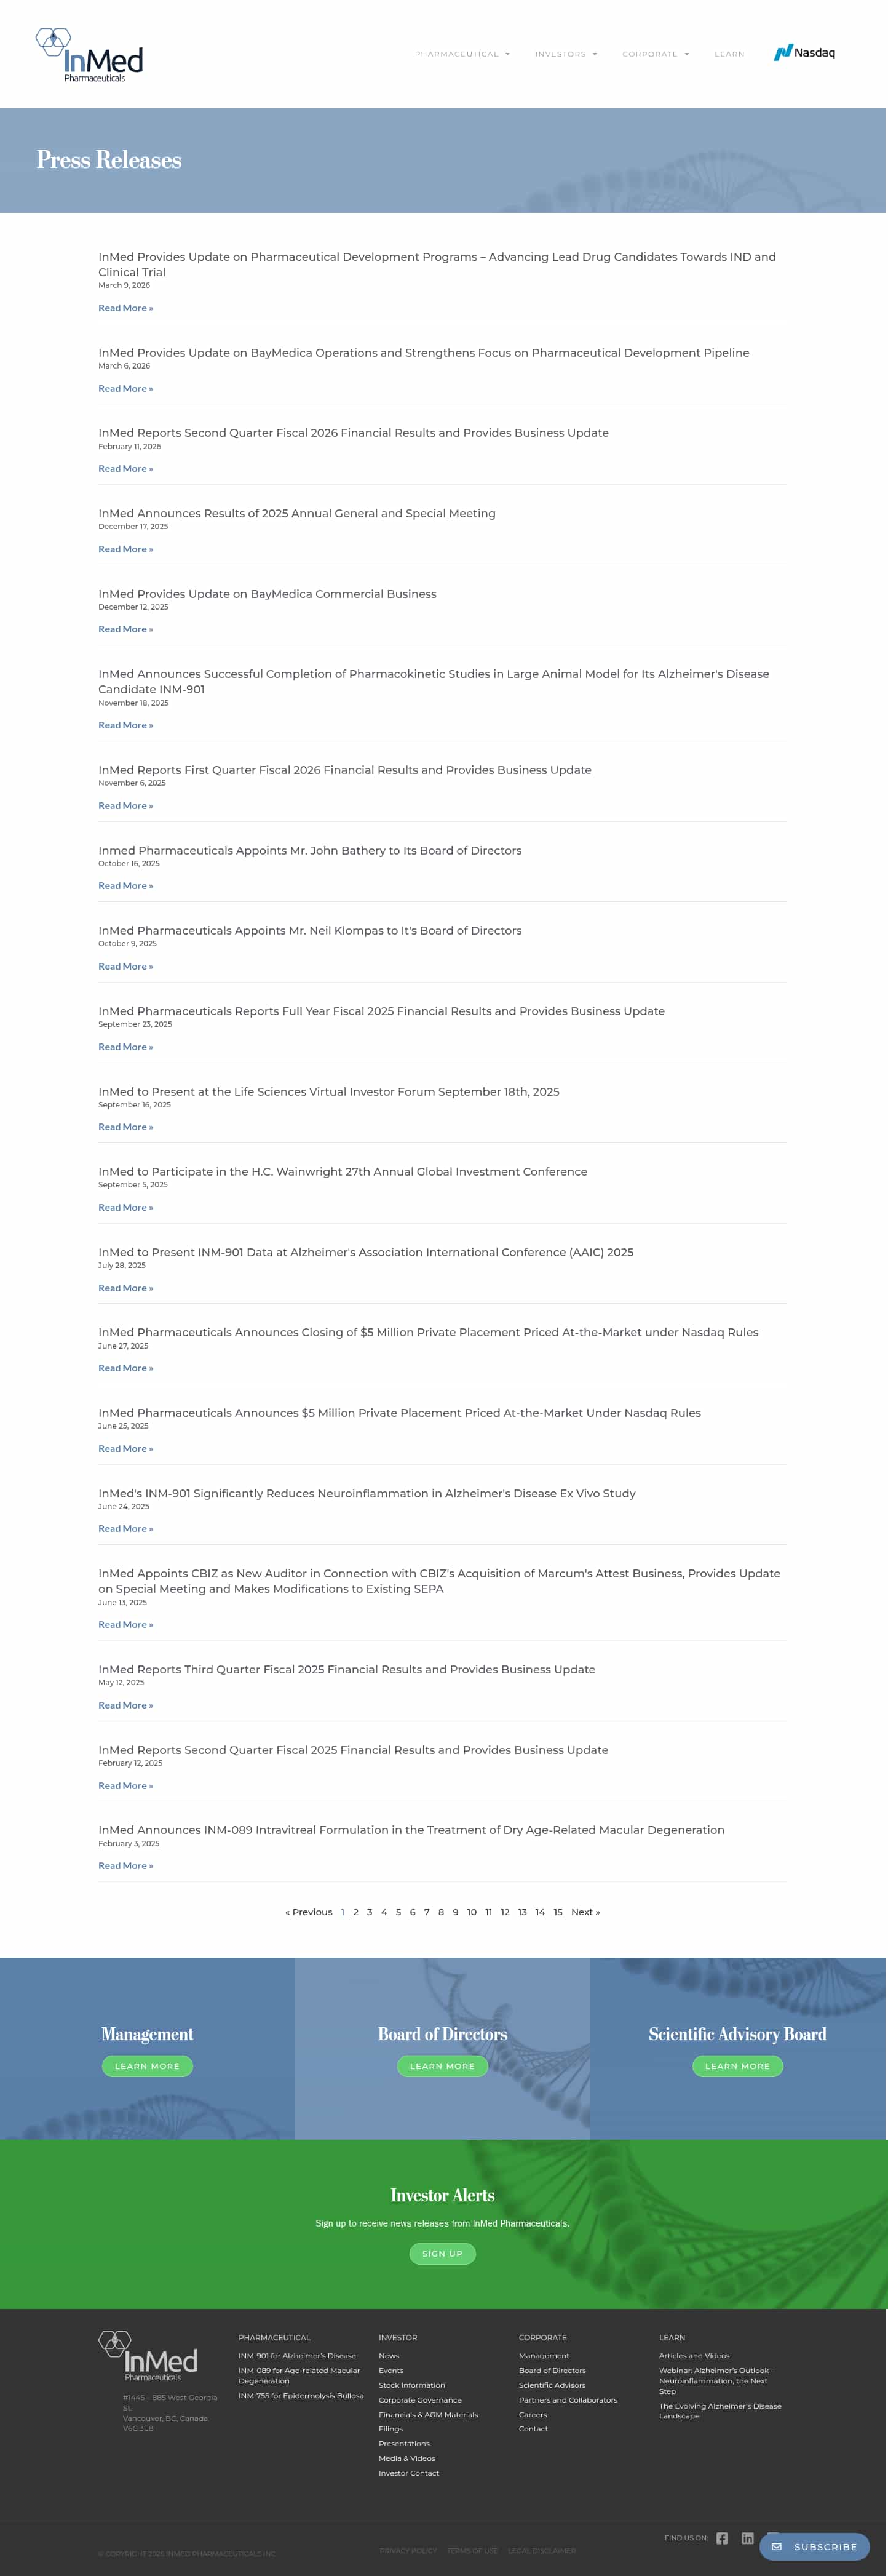888x2576 pixels.
Task: Expand the Corporate menu dropdown
Action: point(656,54)
